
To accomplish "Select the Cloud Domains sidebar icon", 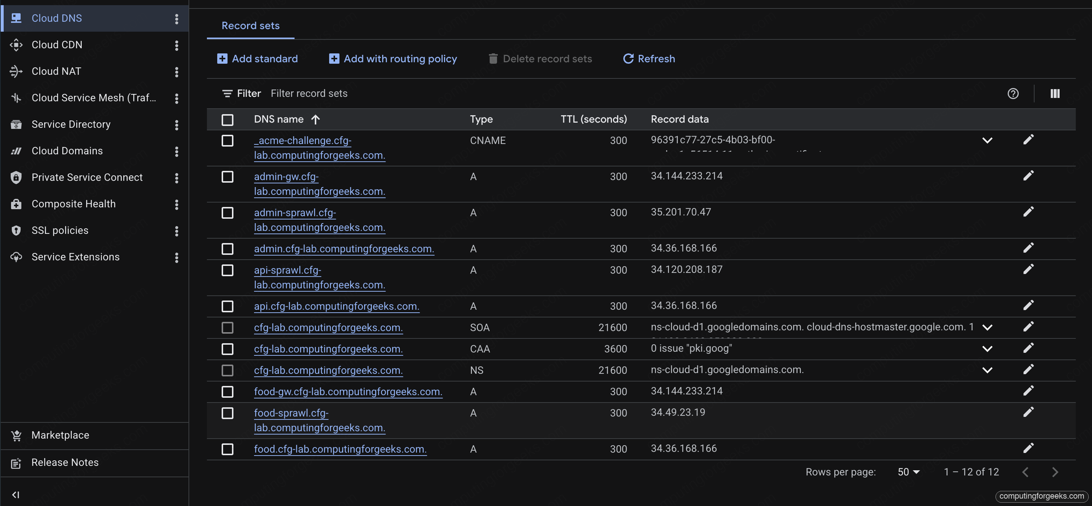I will [16, 151].
